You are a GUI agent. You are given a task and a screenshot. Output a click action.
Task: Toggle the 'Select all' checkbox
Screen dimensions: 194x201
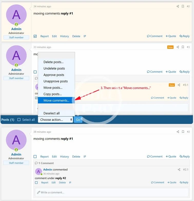click(19, 120)
